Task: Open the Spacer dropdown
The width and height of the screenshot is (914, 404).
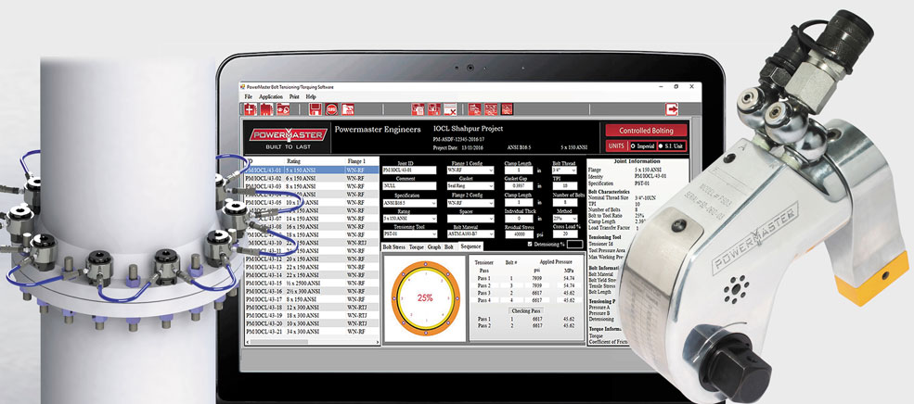Action: tap(470, 219)
